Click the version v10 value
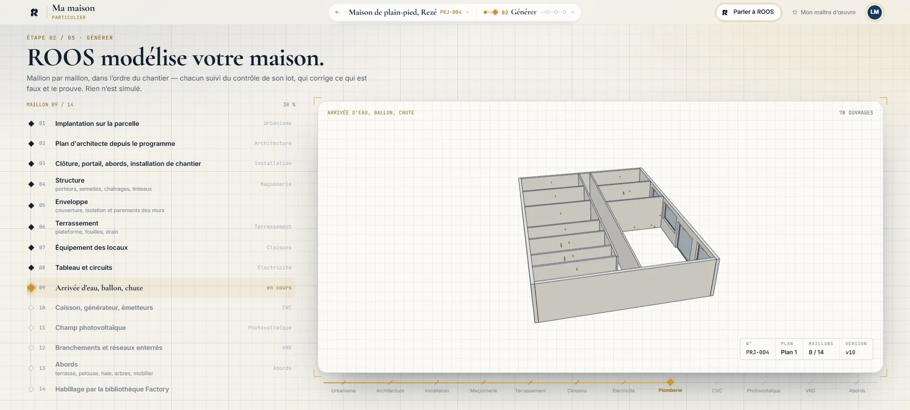Image resolution: width=910 pixels, height=410 pixels. (850, 352)
